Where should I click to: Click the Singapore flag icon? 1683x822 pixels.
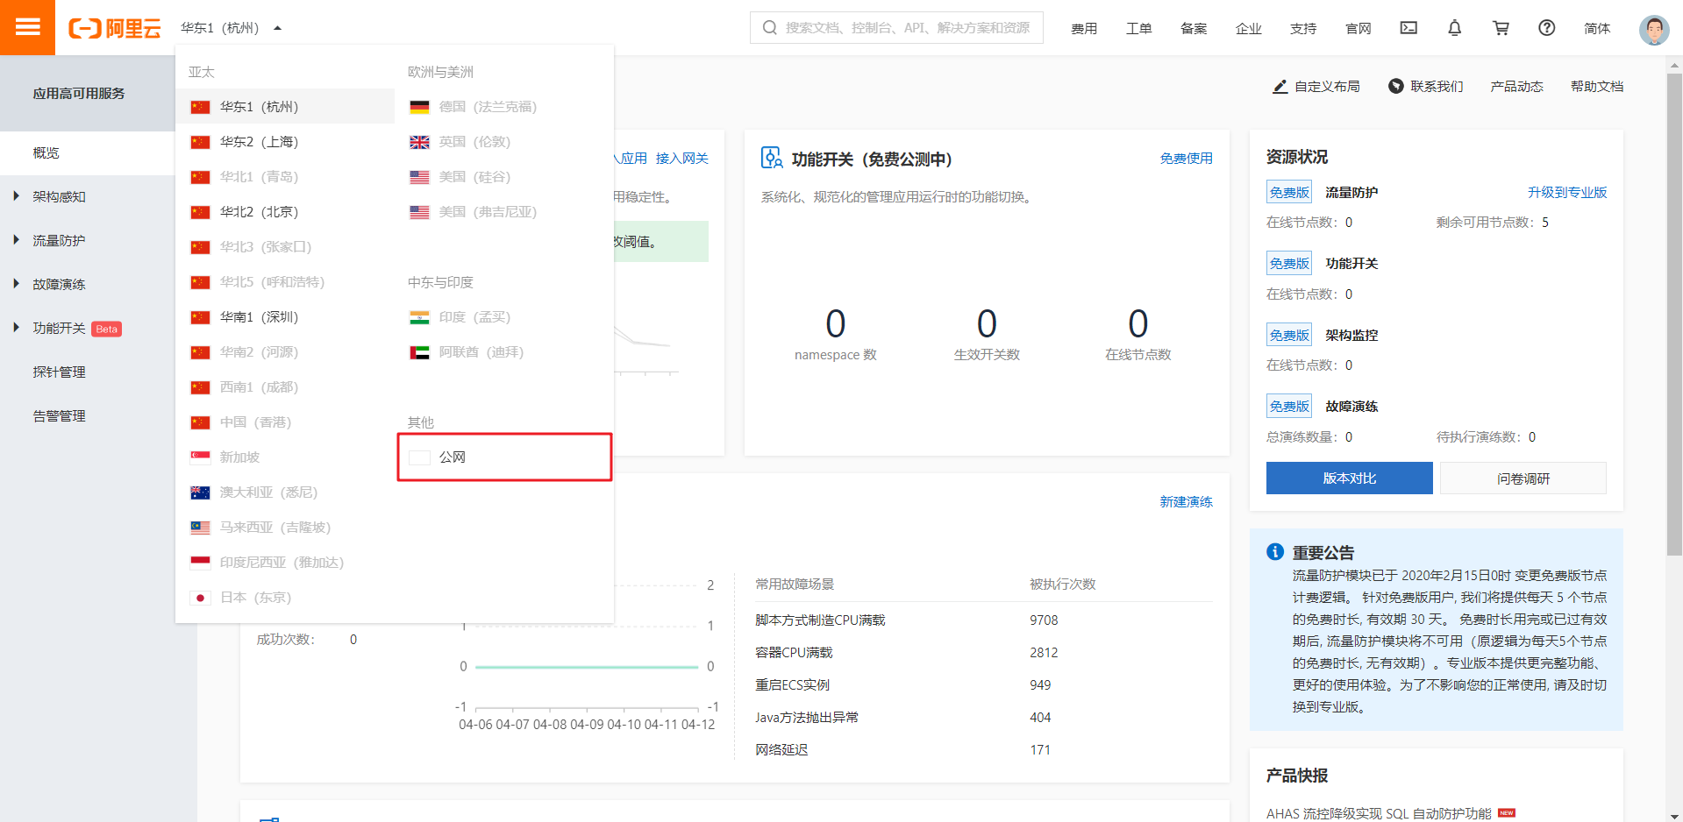click(x=201, y=457)
